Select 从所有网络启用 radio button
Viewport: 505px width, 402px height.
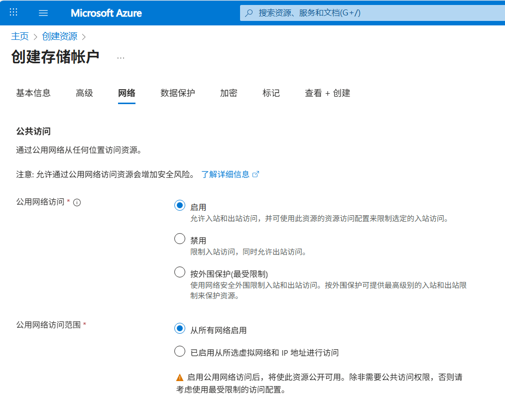click(x=180, y=329)
